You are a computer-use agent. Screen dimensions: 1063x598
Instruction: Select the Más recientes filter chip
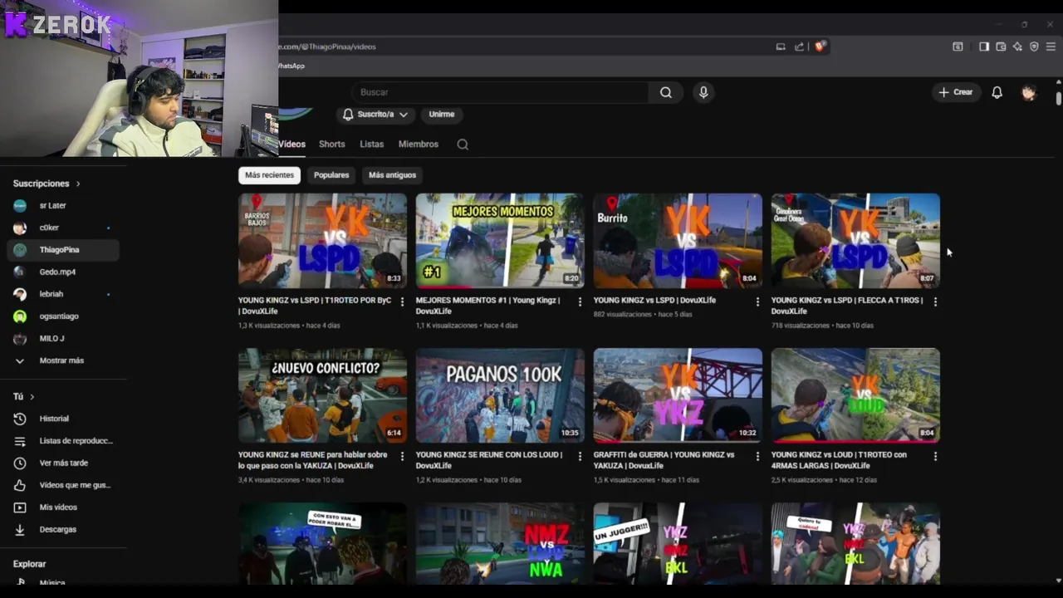[269, 175]
